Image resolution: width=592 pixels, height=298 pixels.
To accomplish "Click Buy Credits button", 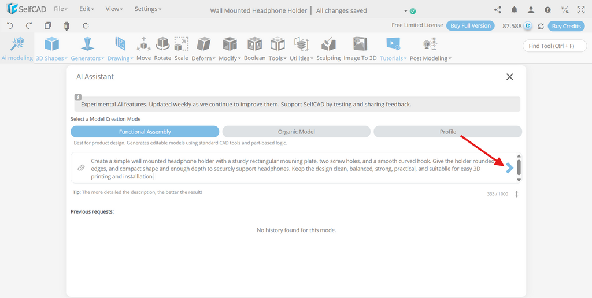I will 566,26.
